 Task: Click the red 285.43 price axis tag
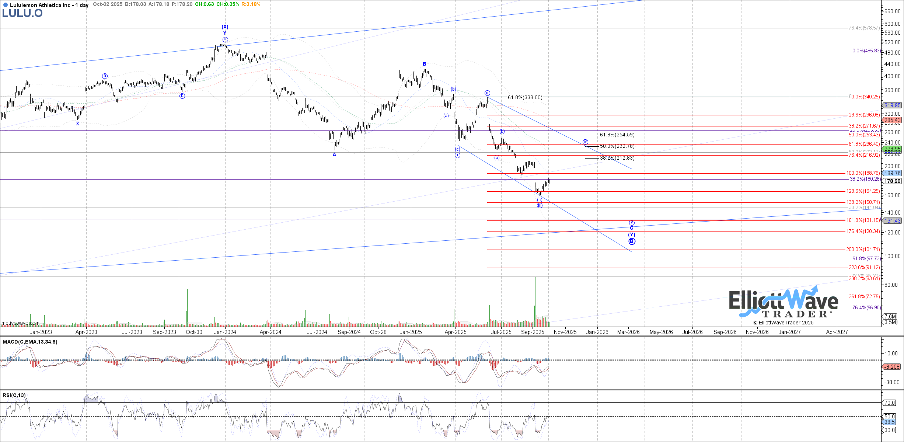892,120
